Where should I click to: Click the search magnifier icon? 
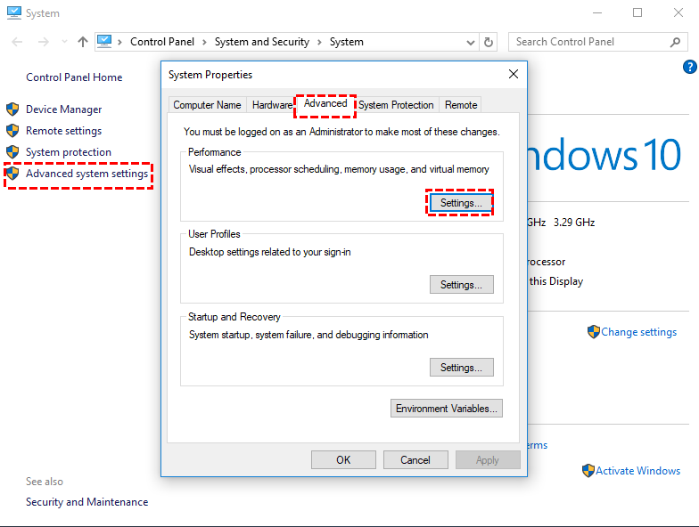pyautogui.click(x=675, y=42)
